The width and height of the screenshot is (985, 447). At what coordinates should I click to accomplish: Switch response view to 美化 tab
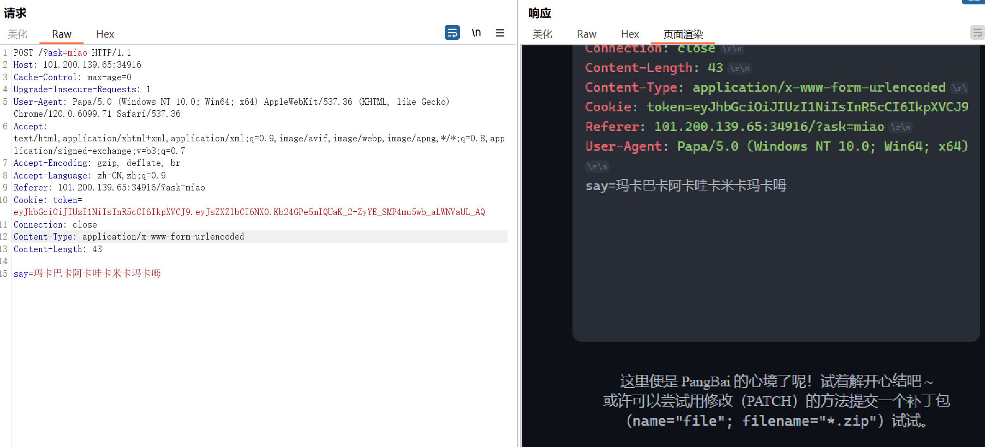(x=542, y=34)
